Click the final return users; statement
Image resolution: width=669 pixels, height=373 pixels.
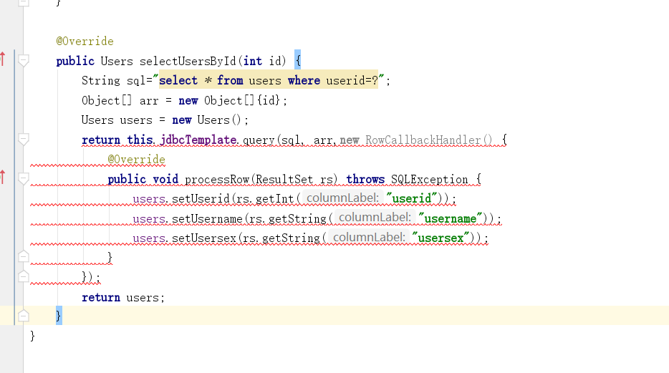(x=123, y=298)
